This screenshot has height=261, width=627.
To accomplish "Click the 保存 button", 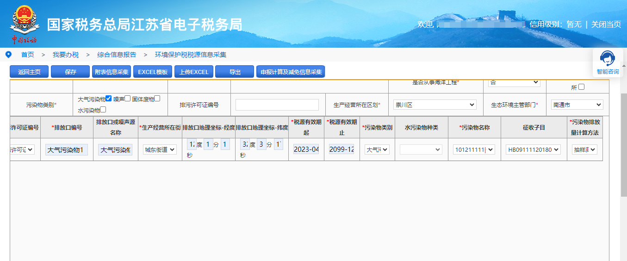I will click(70, 72).
